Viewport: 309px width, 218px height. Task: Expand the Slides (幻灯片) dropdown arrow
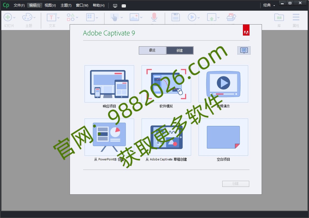(14, 18)
